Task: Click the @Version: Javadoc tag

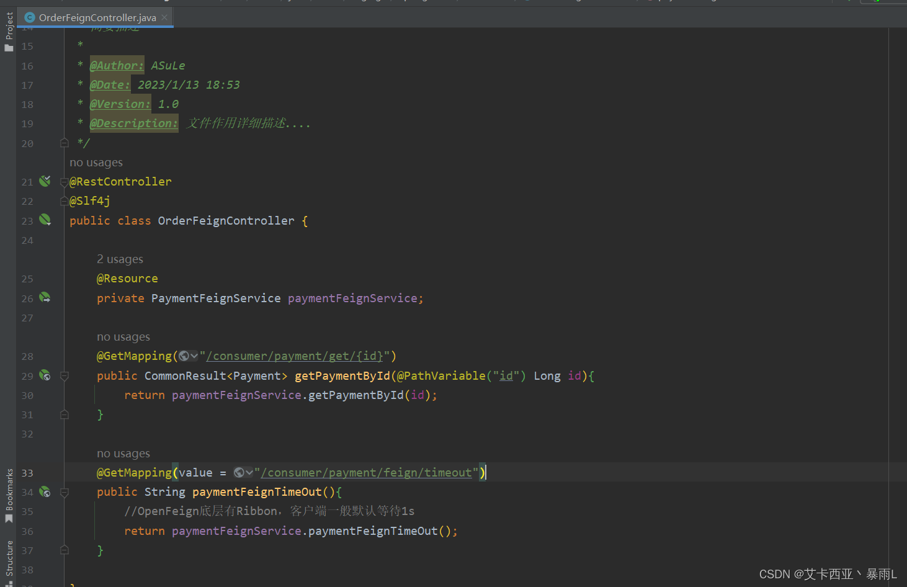Action: pos(120,104)
